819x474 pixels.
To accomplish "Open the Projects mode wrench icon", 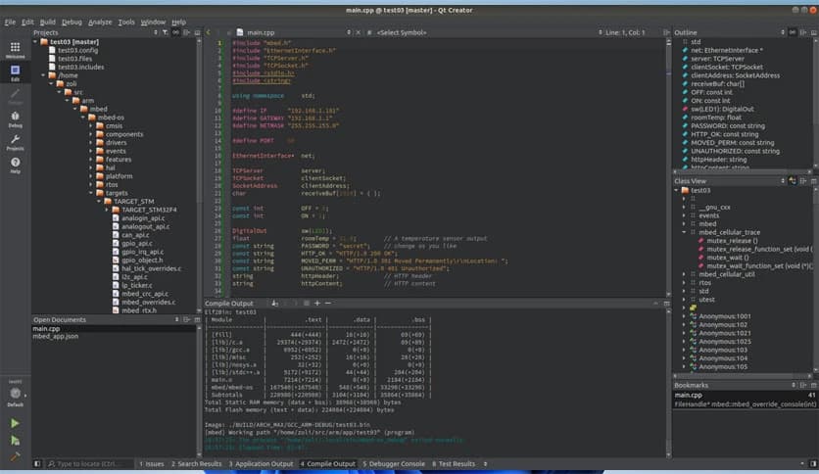I will (15, 142).
